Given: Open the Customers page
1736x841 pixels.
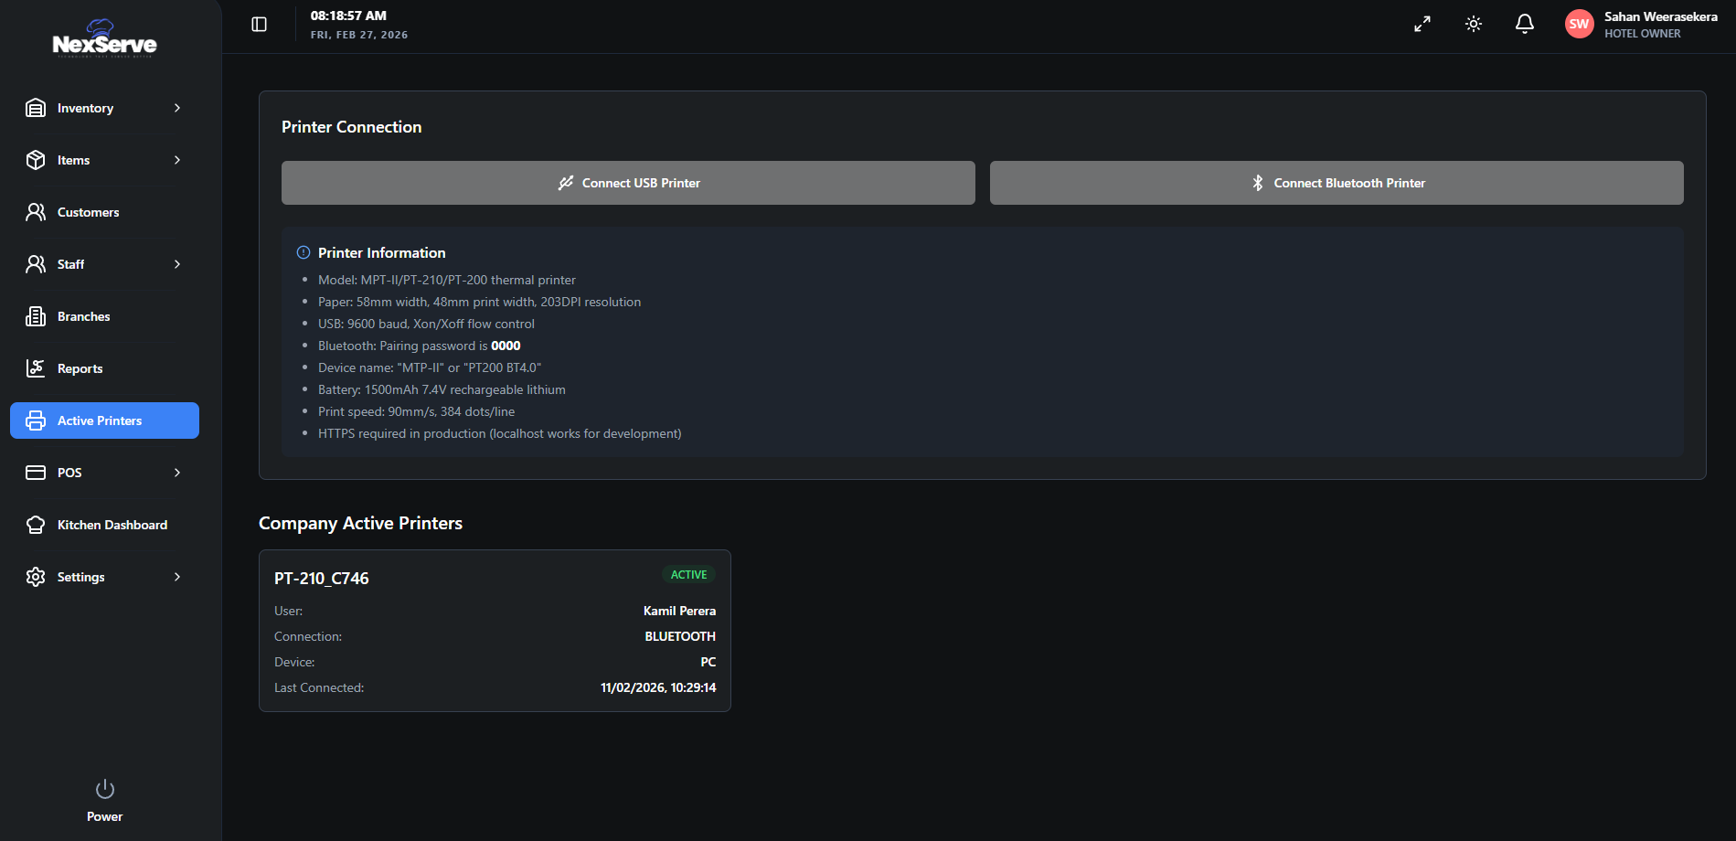Looking at the screenshot, I should (88, 212).
